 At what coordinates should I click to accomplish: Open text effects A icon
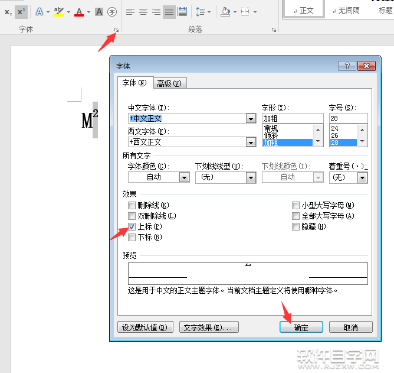(x=40, y=12)
